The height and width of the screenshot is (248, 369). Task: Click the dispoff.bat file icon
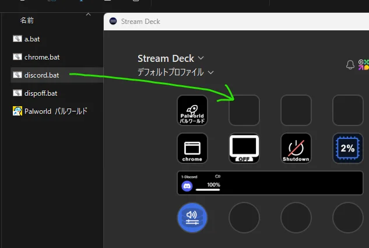pyautogui.click(x=17, y=93)
